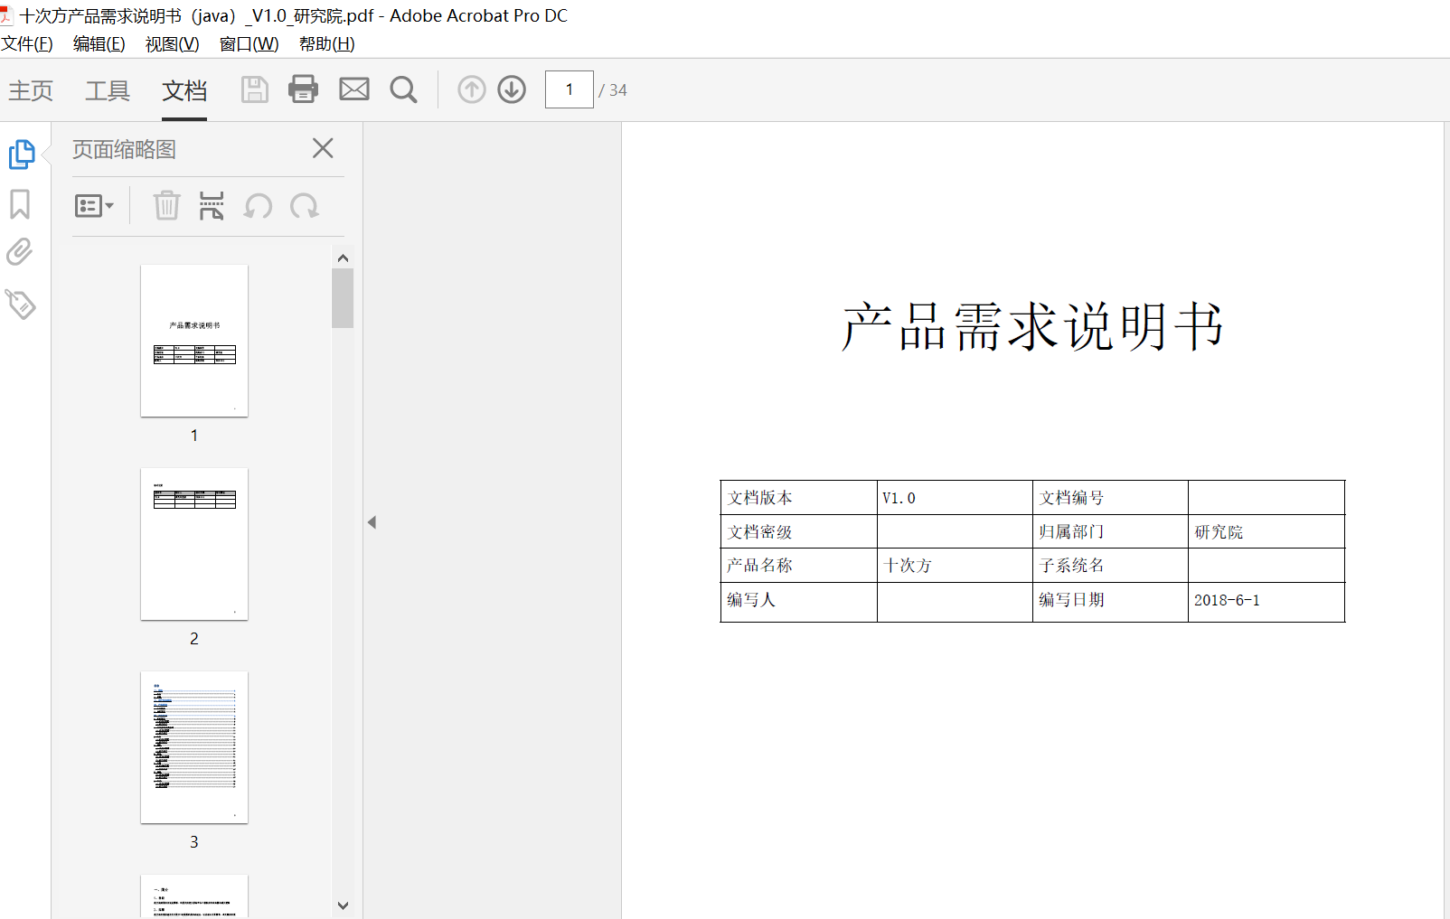
Task: Click the 文档密级 table cell
Action: pyautogui.click(x=799, y=531)
